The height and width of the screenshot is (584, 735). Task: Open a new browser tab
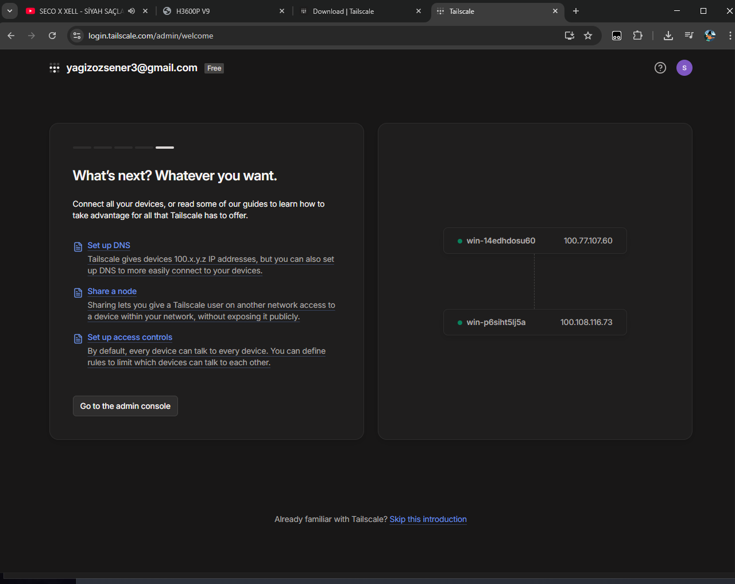tap(576, 11)
